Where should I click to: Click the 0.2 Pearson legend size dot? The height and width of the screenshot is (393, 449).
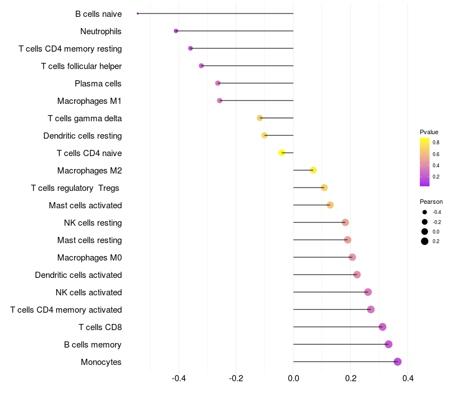click(425, 241)
